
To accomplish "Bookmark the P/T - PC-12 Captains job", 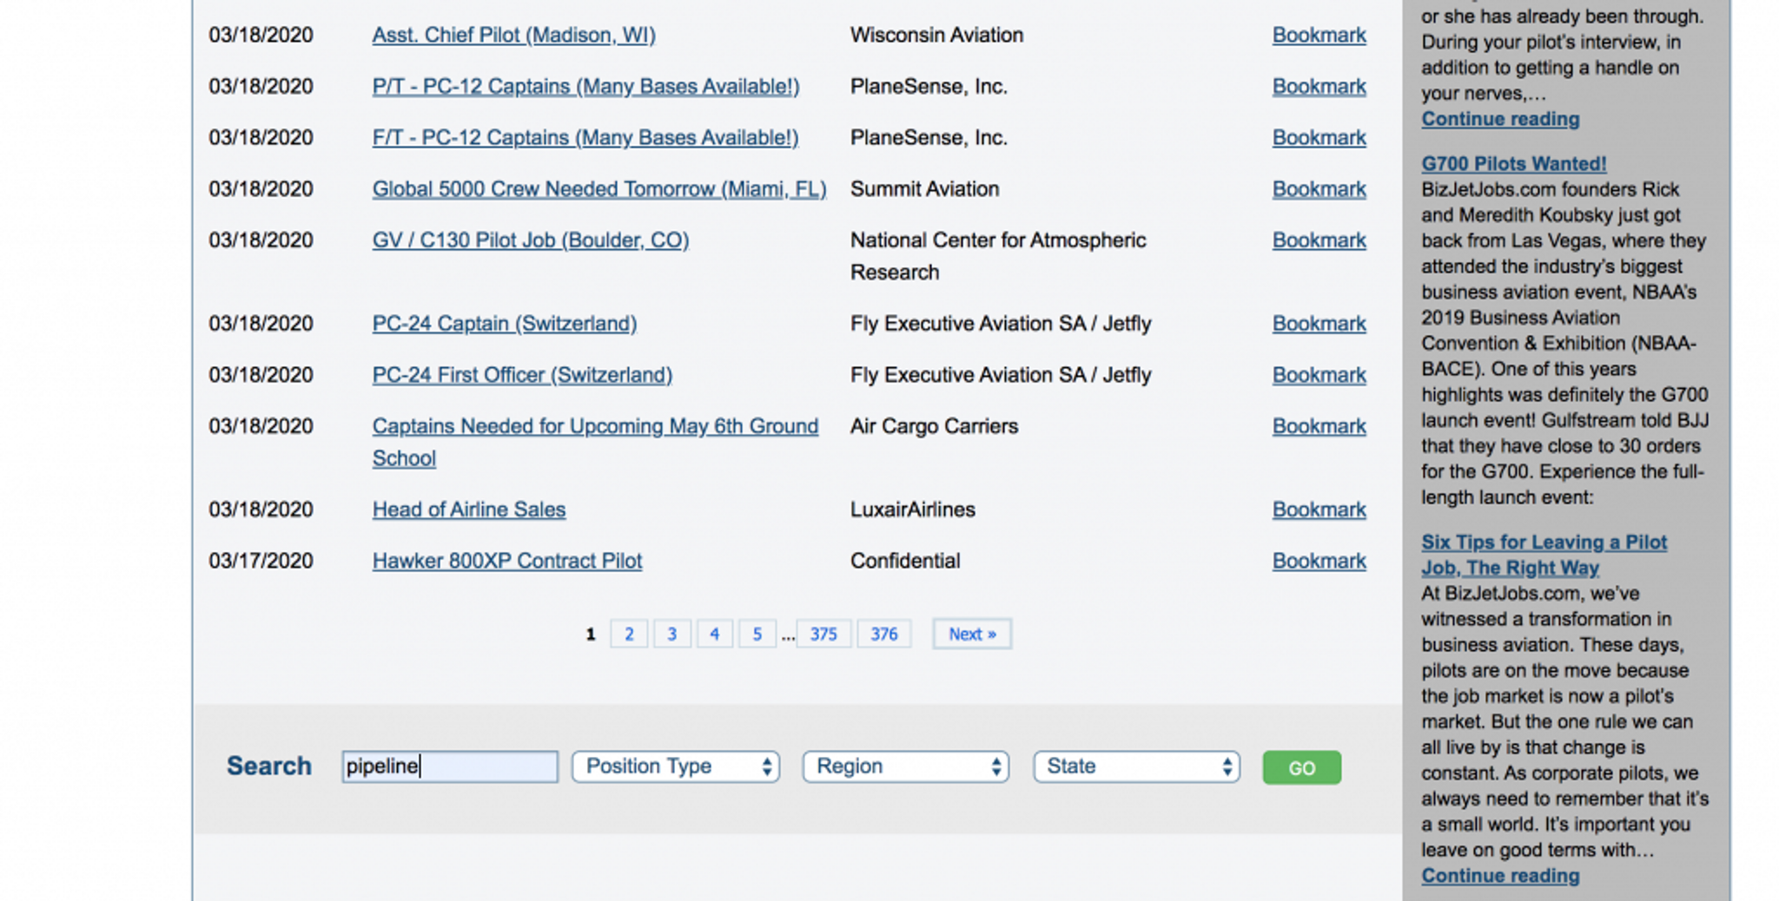I will [x=1319, y=86].
